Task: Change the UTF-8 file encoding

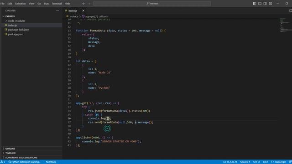Action: 256,162
